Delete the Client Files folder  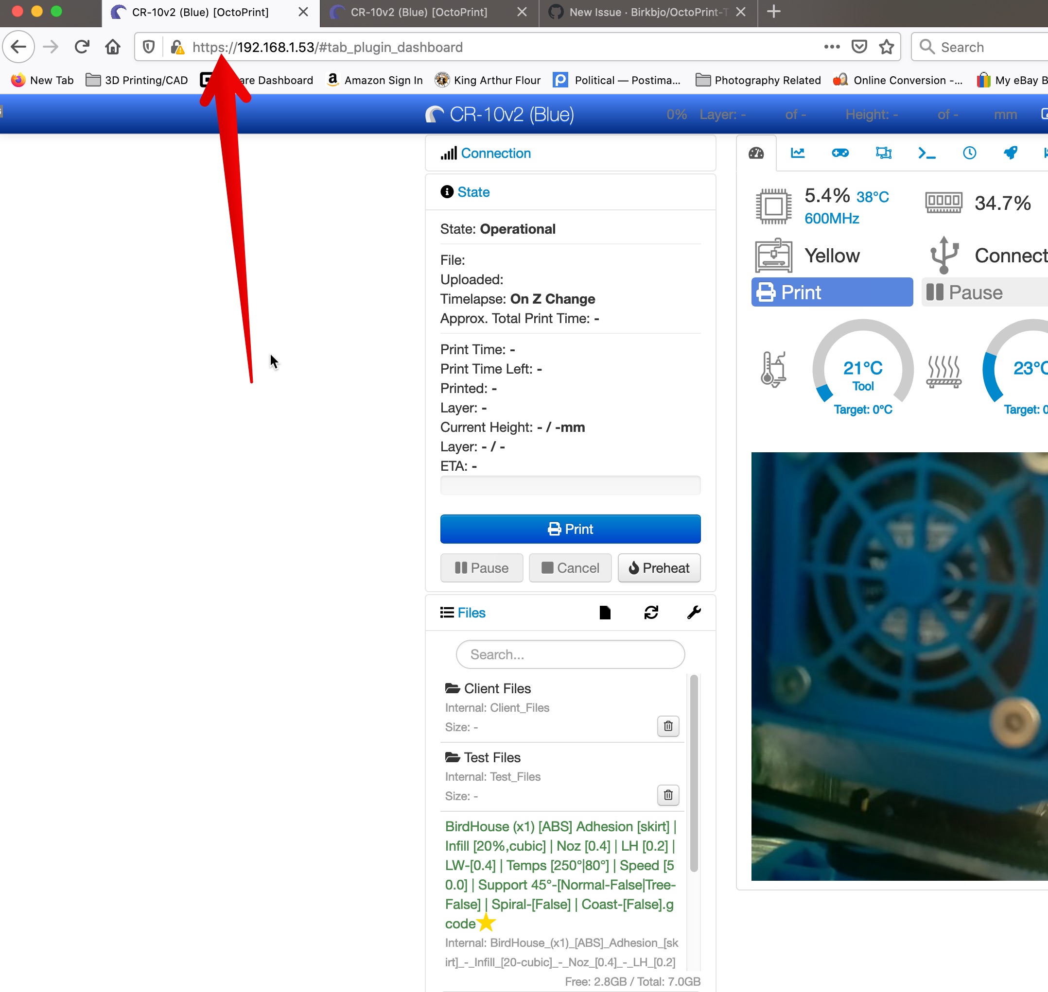coord(667,726)
